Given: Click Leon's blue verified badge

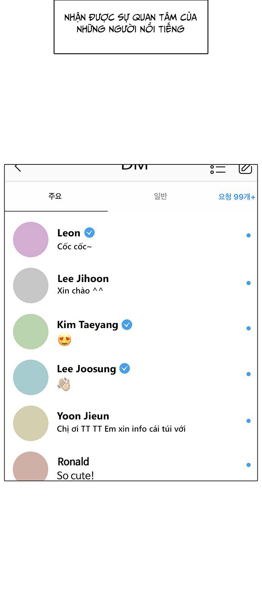Looking at the screenshot, I should [x=90, y=233].
